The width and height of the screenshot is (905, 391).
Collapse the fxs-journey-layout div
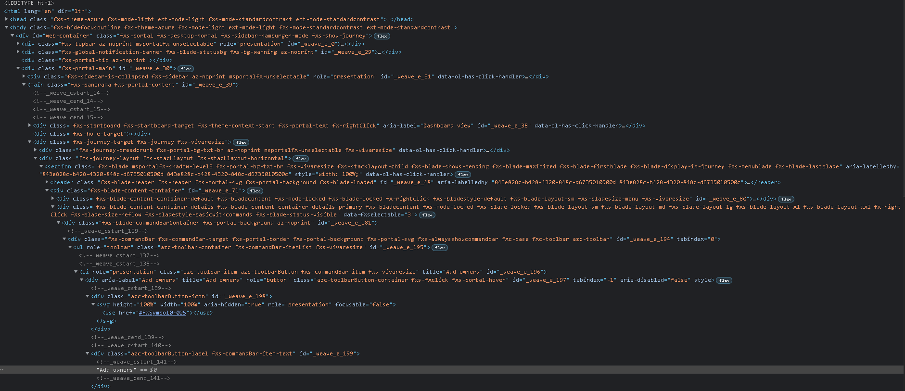click(x=36, y=158)
